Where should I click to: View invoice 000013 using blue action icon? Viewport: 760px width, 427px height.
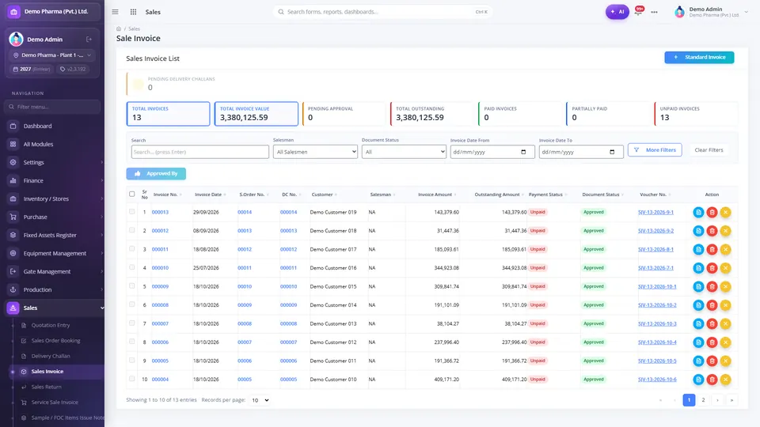click(698, 212)
